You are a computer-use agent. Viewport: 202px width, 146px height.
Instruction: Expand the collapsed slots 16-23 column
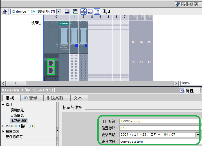141,51
